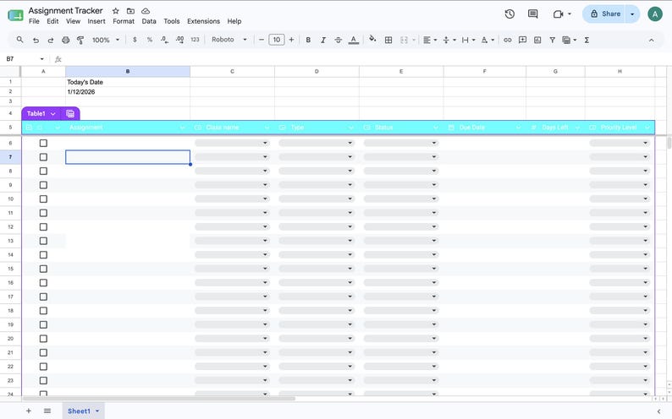The height and width of the screenshot is (419, 672).
Task: Open functions sigma menu
Action: pyautogui.click(x=587, y=40)
